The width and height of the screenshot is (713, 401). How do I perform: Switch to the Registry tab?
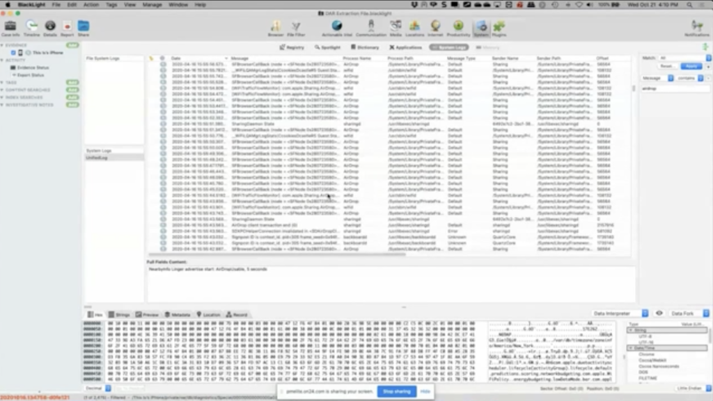pyautogui.click(x=292, y=47)
